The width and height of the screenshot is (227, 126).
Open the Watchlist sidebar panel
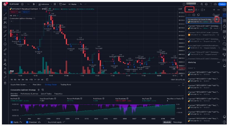point(224,10)
